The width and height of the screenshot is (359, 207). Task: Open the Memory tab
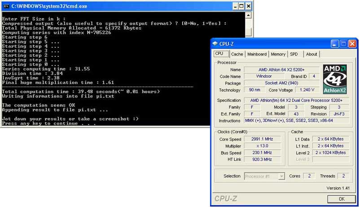278,54
